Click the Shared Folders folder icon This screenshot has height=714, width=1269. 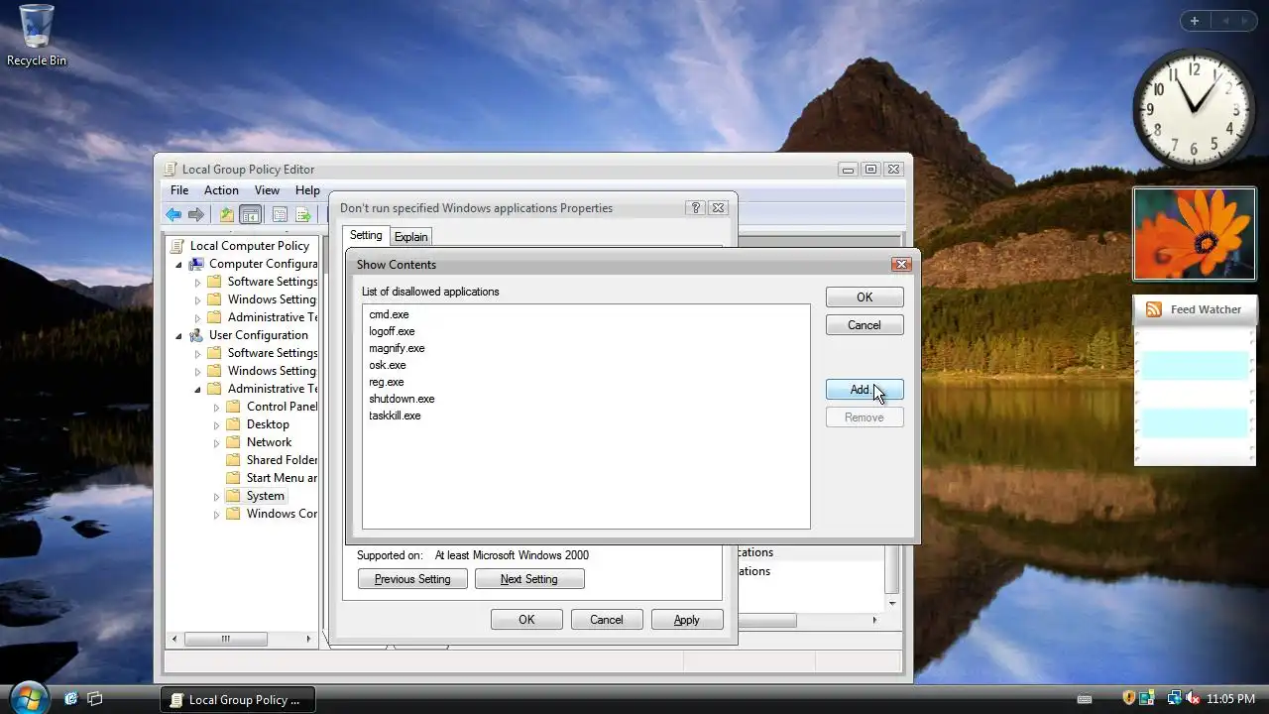(233, 460)
